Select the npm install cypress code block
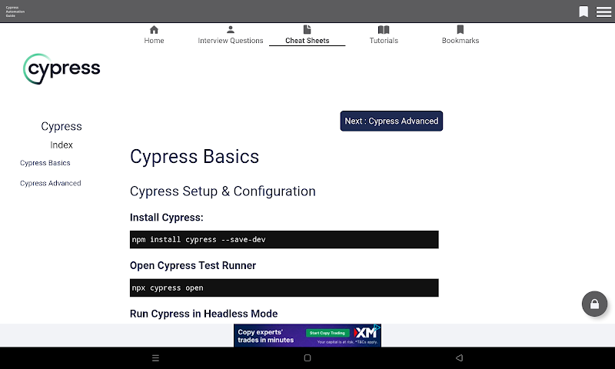615x369 pixels. pos(284,240)
